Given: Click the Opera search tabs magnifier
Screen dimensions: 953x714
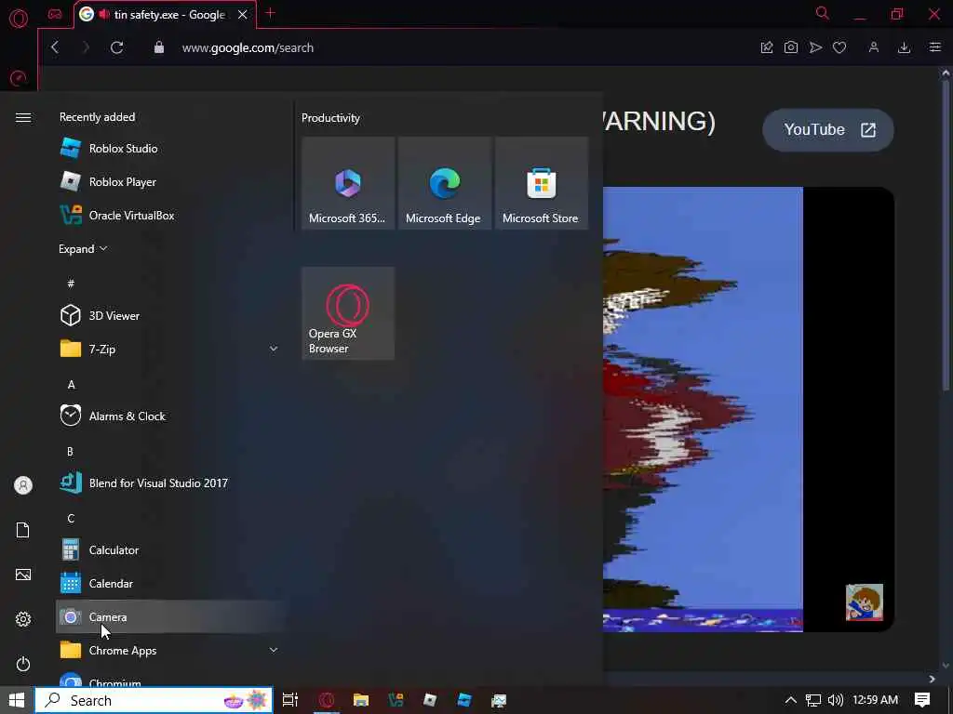Looking at the screenshot, I should 823,13.
